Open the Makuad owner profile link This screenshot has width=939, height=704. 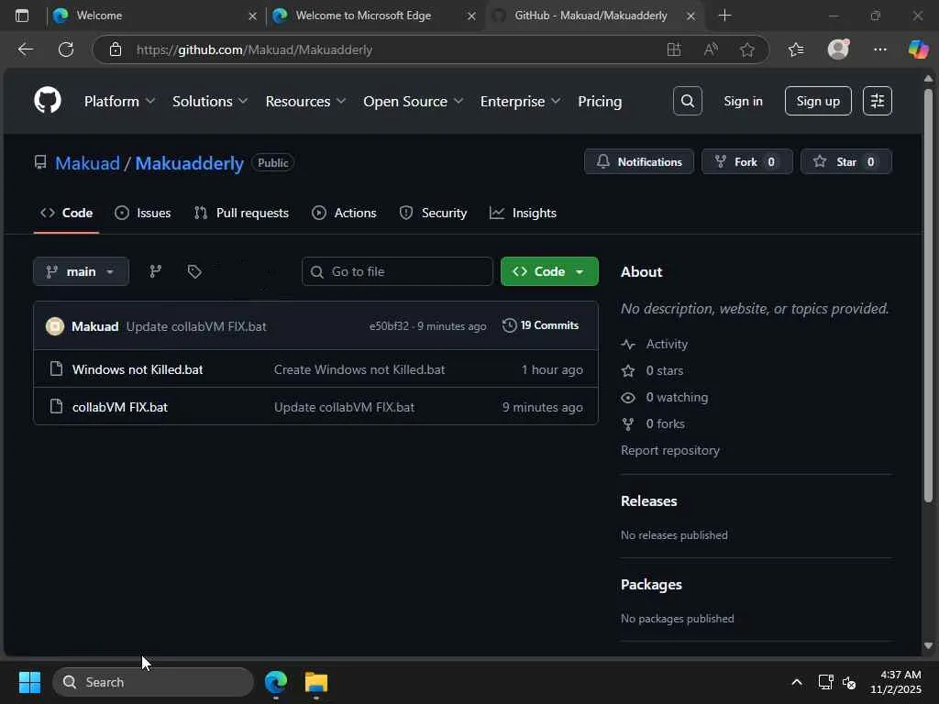click(87, 163)
